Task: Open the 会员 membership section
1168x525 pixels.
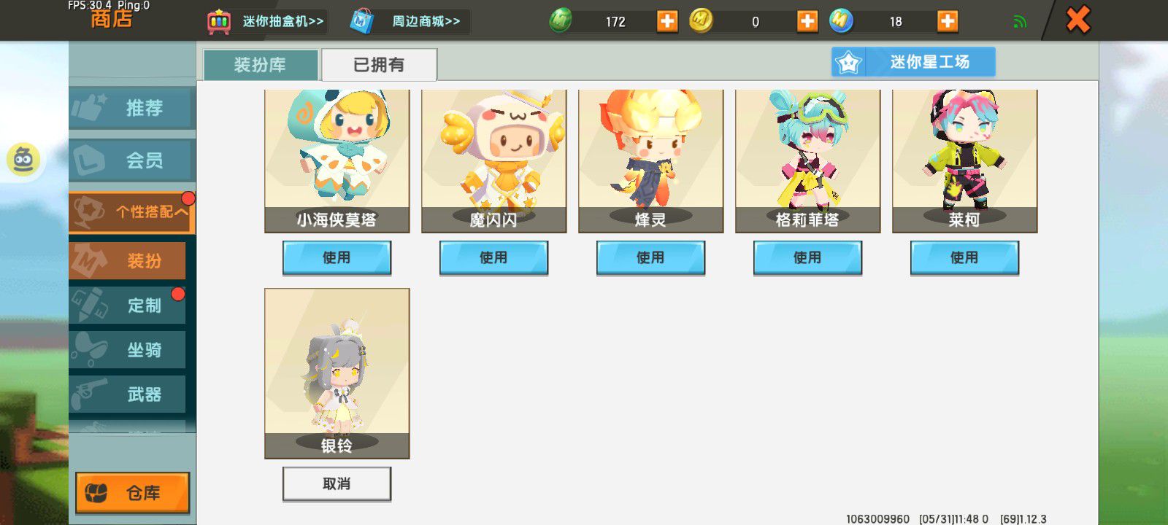Action: tap(132, 160)
